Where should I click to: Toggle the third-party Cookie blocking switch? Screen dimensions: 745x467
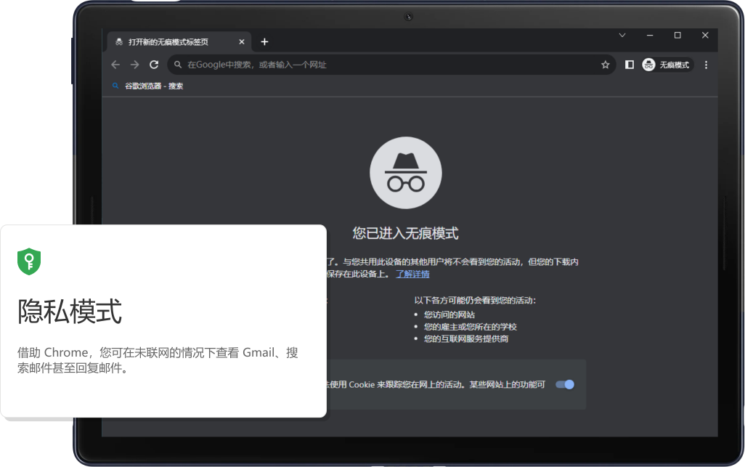(565, 384)
